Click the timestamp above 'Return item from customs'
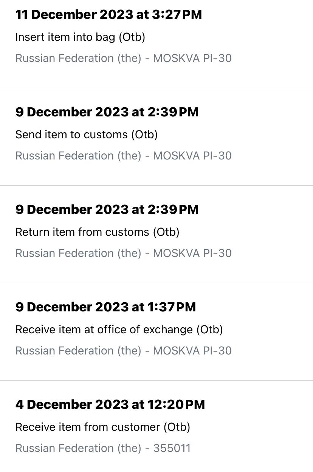 107,210
